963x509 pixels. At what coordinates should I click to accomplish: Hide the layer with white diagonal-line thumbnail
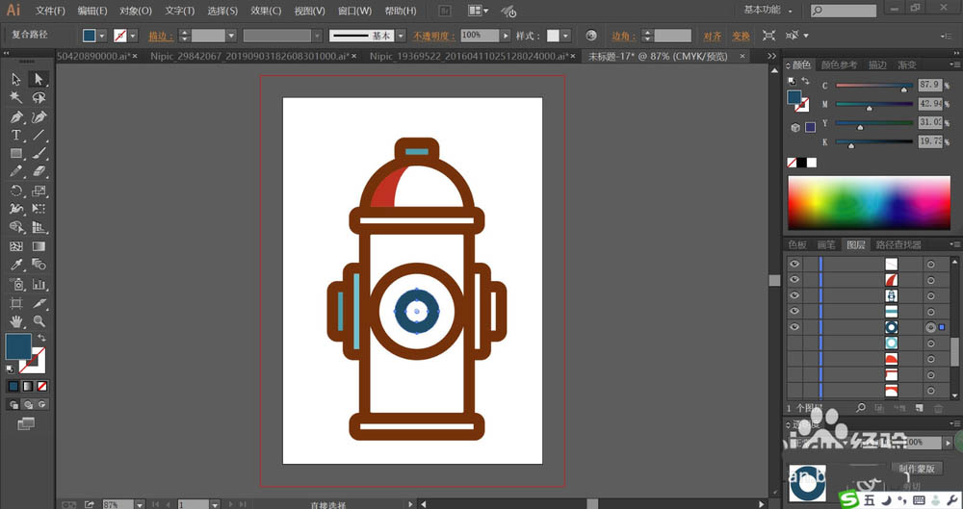coord(794,264)
